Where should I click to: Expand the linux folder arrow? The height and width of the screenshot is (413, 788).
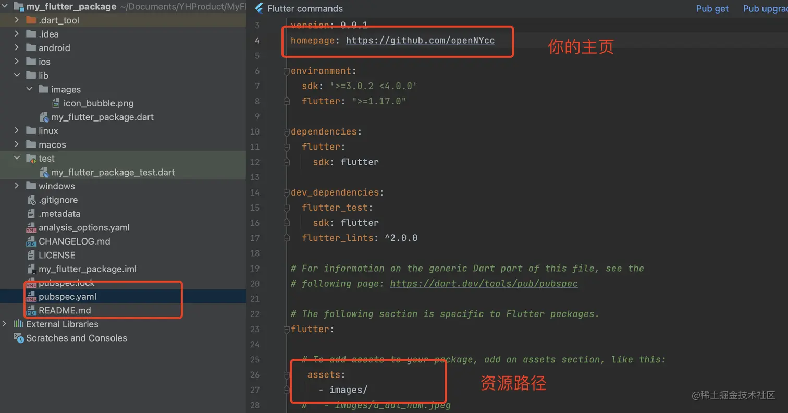(17, 130)
